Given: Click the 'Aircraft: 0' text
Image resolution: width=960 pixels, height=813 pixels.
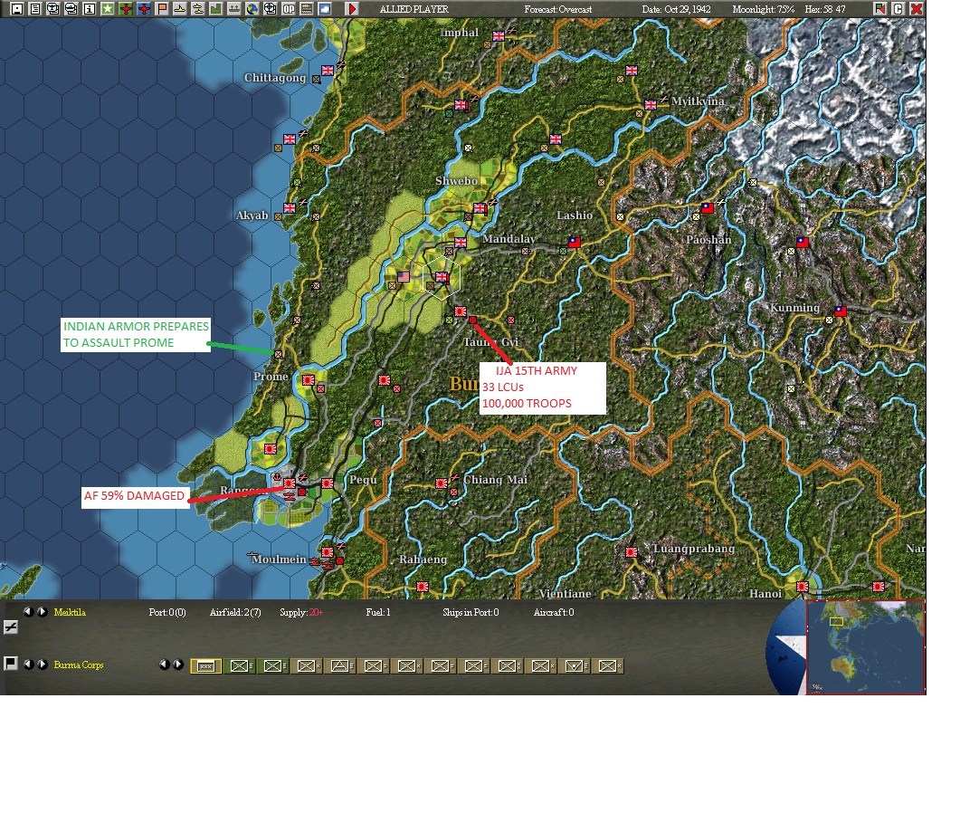Looking at the screenshot, I should 554,612.
